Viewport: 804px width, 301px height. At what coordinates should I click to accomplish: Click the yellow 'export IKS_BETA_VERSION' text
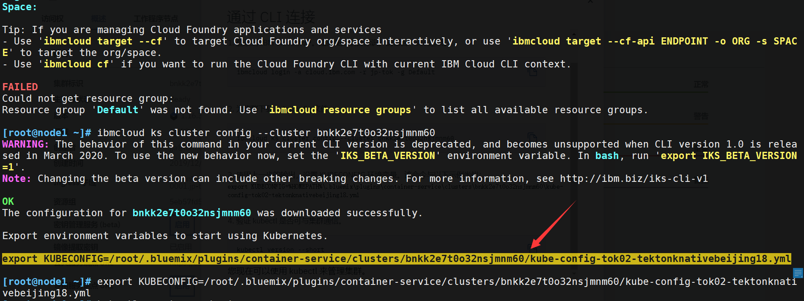tap(729, 156)
